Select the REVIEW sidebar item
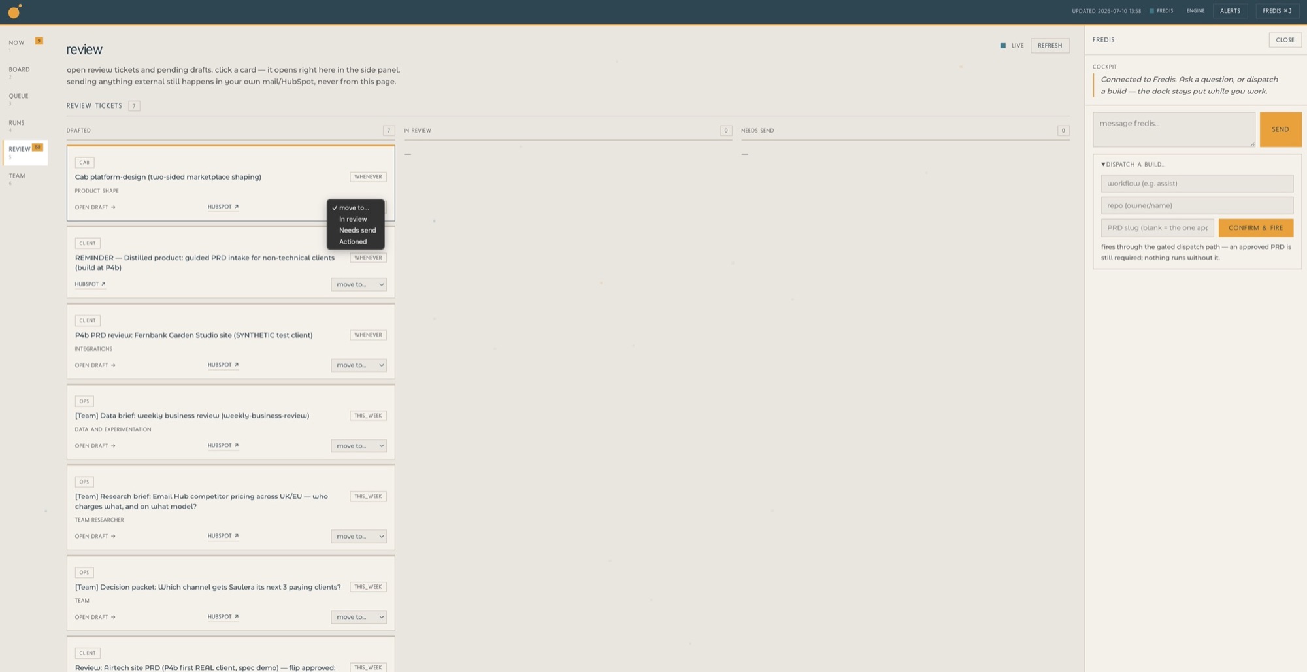This screenshot has width=1307, height=672. [25, 152]
